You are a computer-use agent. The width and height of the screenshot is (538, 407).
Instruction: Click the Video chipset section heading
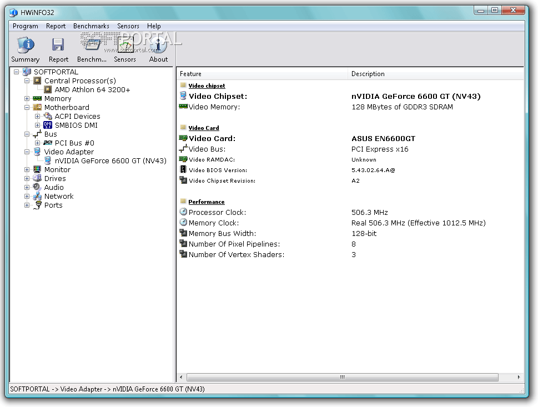coord(207,86)
